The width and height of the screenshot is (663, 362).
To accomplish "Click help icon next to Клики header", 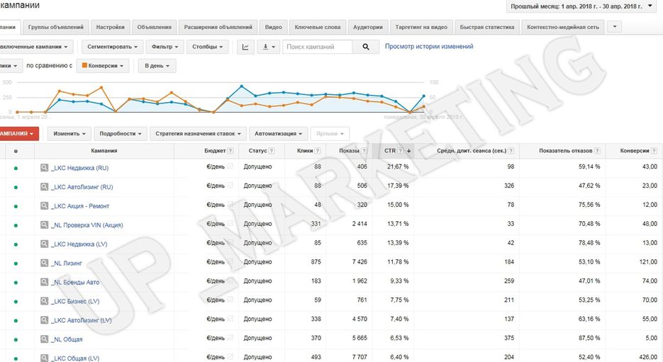I will [318, 151].
